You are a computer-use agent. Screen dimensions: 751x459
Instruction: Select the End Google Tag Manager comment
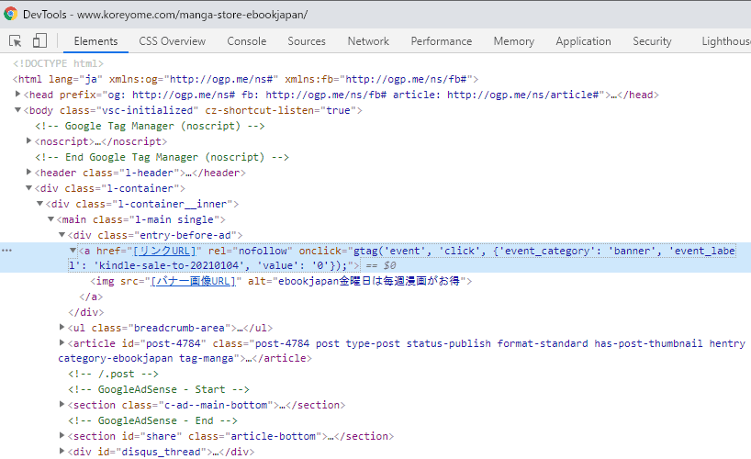(x=162, y=157)
